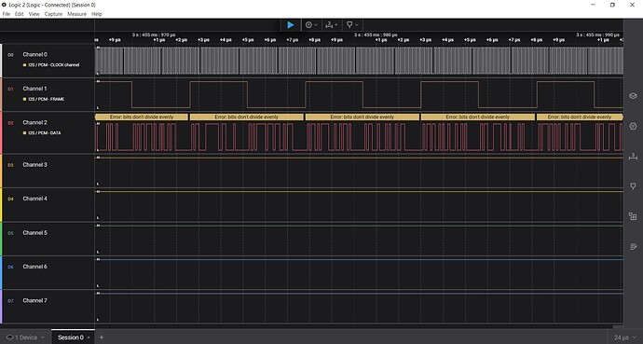Image resolution: width=643 pixels, height=344 pixels.
Task: Select the fourth 'Error: bits don't divide evenly' bubble
Action: click(478, 117)
